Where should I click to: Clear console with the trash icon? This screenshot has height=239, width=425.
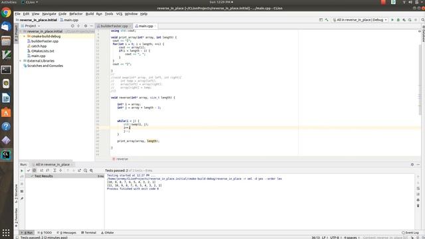pos(418,206)
